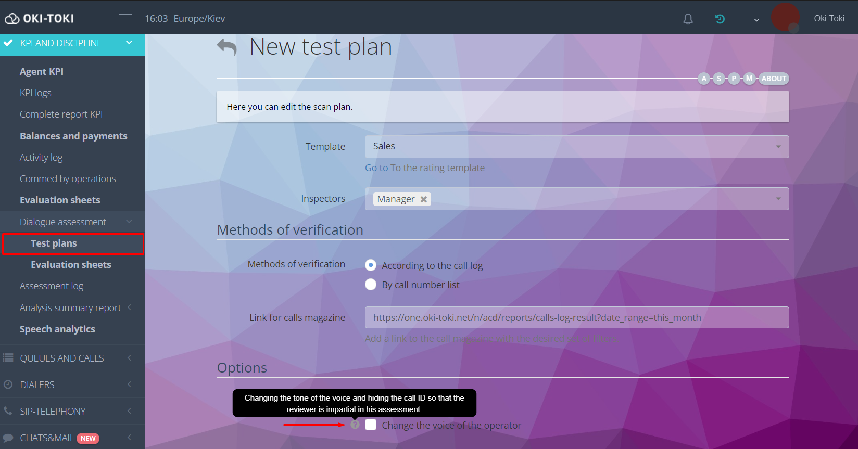Click the Link for calls magazine field
The height and width of the screenshot is (449, 858).
click(x=576, y=318)
